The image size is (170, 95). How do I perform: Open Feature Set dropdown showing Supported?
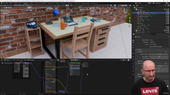pos(159,42)
